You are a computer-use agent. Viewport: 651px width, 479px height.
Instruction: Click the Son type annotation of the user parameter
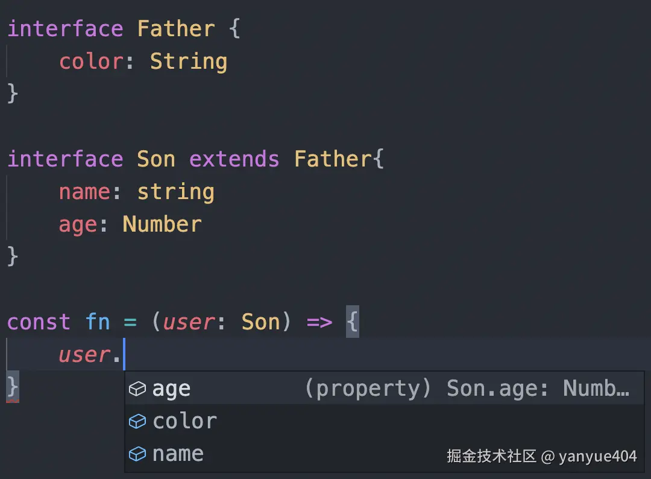tap(260, 322)
